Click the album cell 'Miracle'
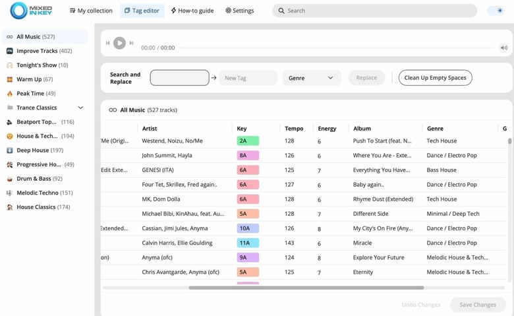The image size is (514, 316). [362, 243]
